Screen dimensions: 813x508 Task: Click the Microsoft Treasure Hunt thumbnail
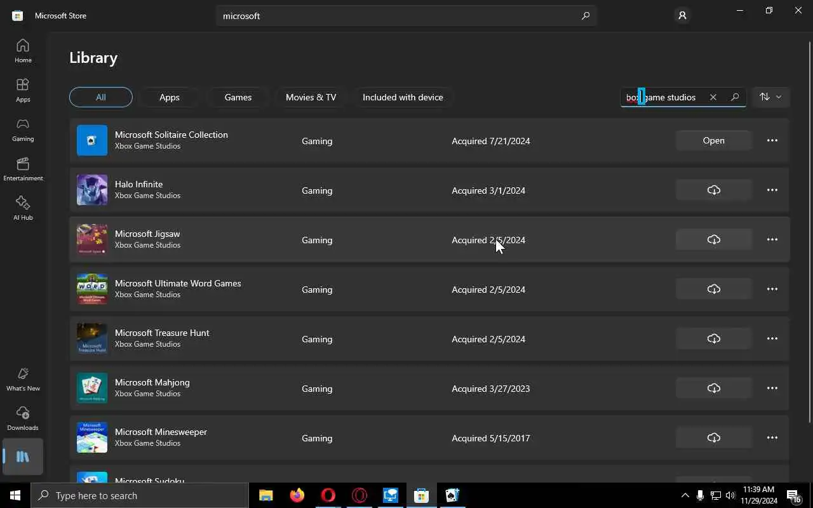click(92, 338)
